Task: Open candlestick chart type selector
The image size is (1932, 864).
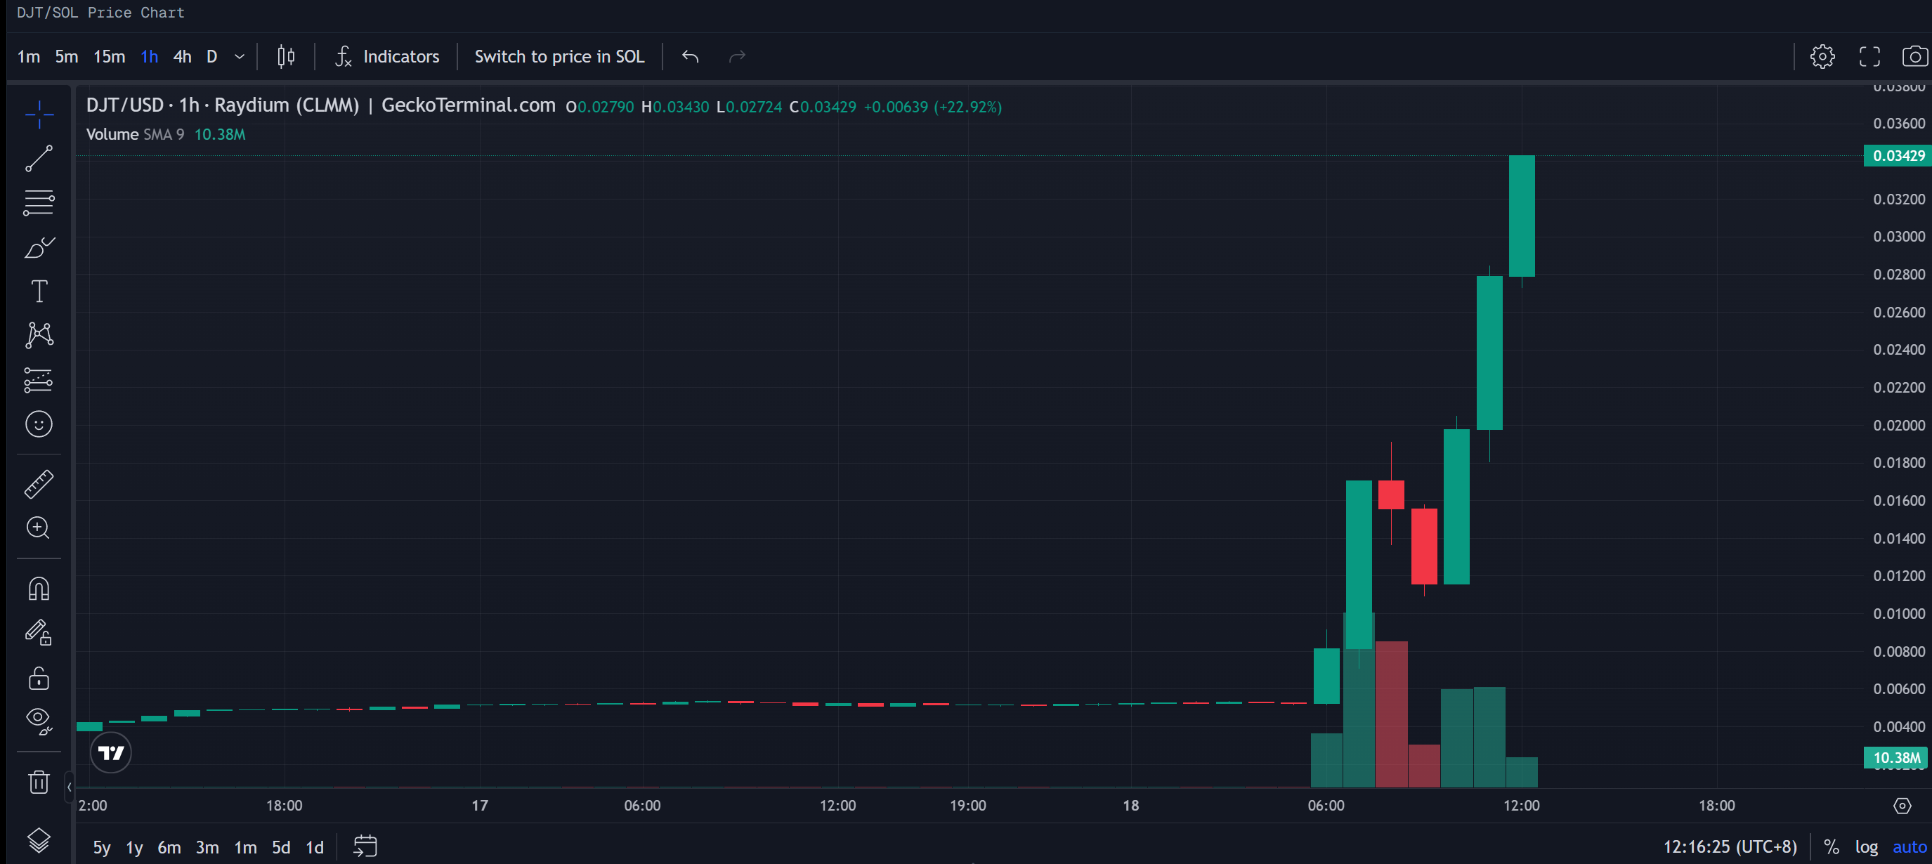Action: click(x=286, y=56)
